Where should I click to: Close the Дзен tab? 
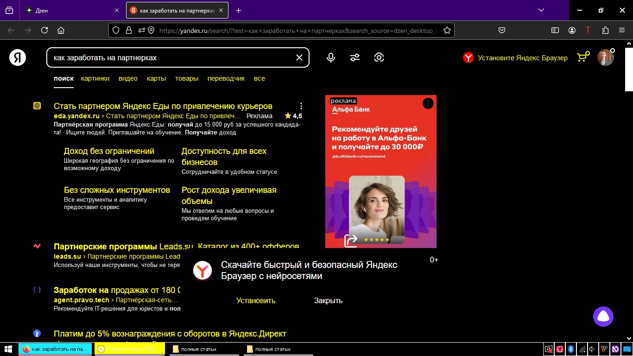(x=116, y=10)
